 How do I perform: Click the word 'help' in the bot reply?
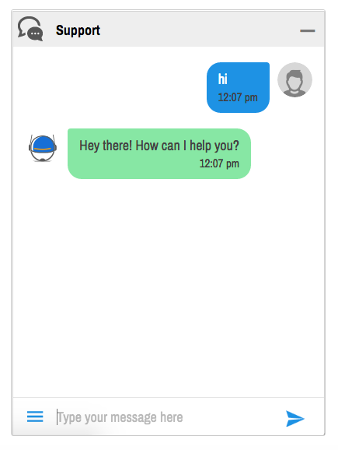(x=200, y=146)
